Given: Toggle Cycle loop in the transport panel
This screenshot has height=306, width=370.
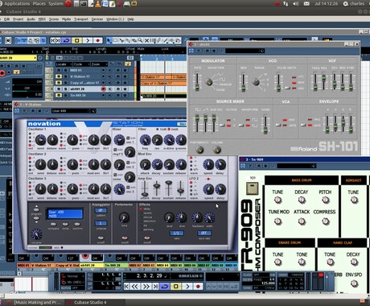Looking at the screenshot, I should coord(165,287).
